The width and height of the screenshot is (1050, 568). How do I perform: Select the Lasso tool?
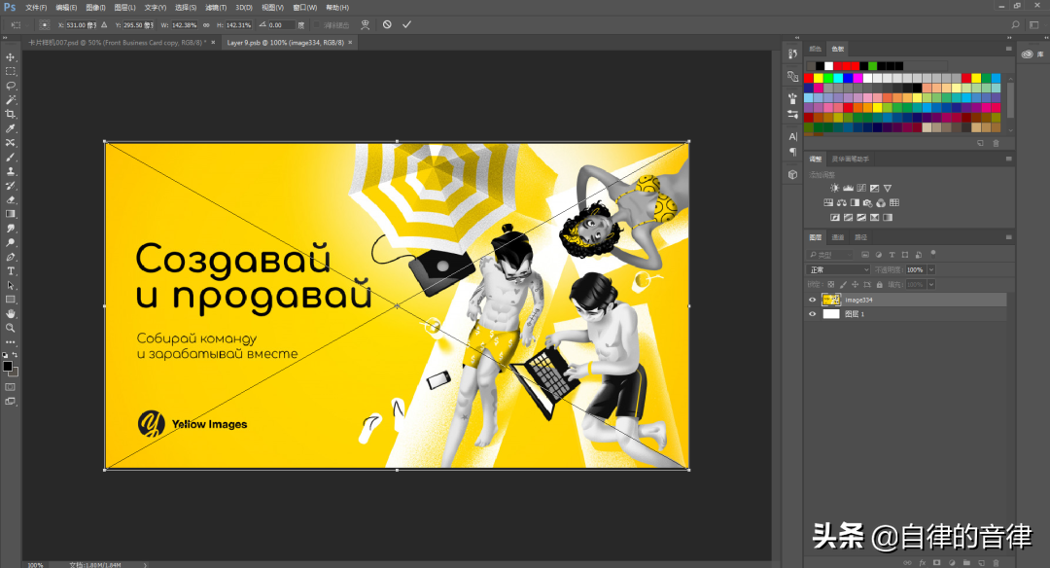coord(11,86)
